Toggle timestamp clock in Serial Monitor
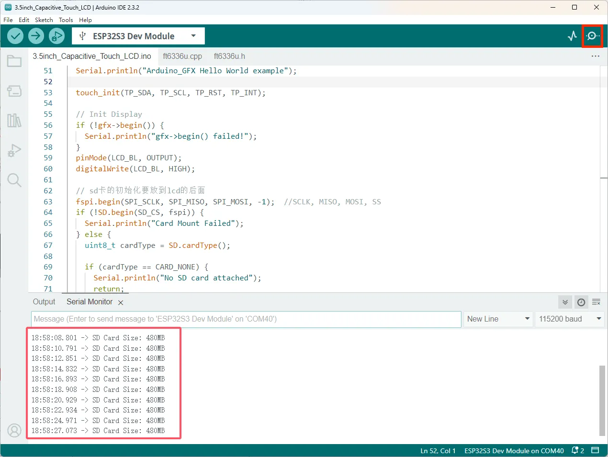The width and height of the screenshot is (608, 457). tap(581, 302)
